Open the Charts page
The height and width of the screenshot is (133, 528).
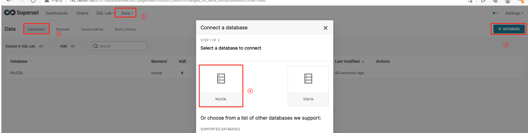click(82, 13)
